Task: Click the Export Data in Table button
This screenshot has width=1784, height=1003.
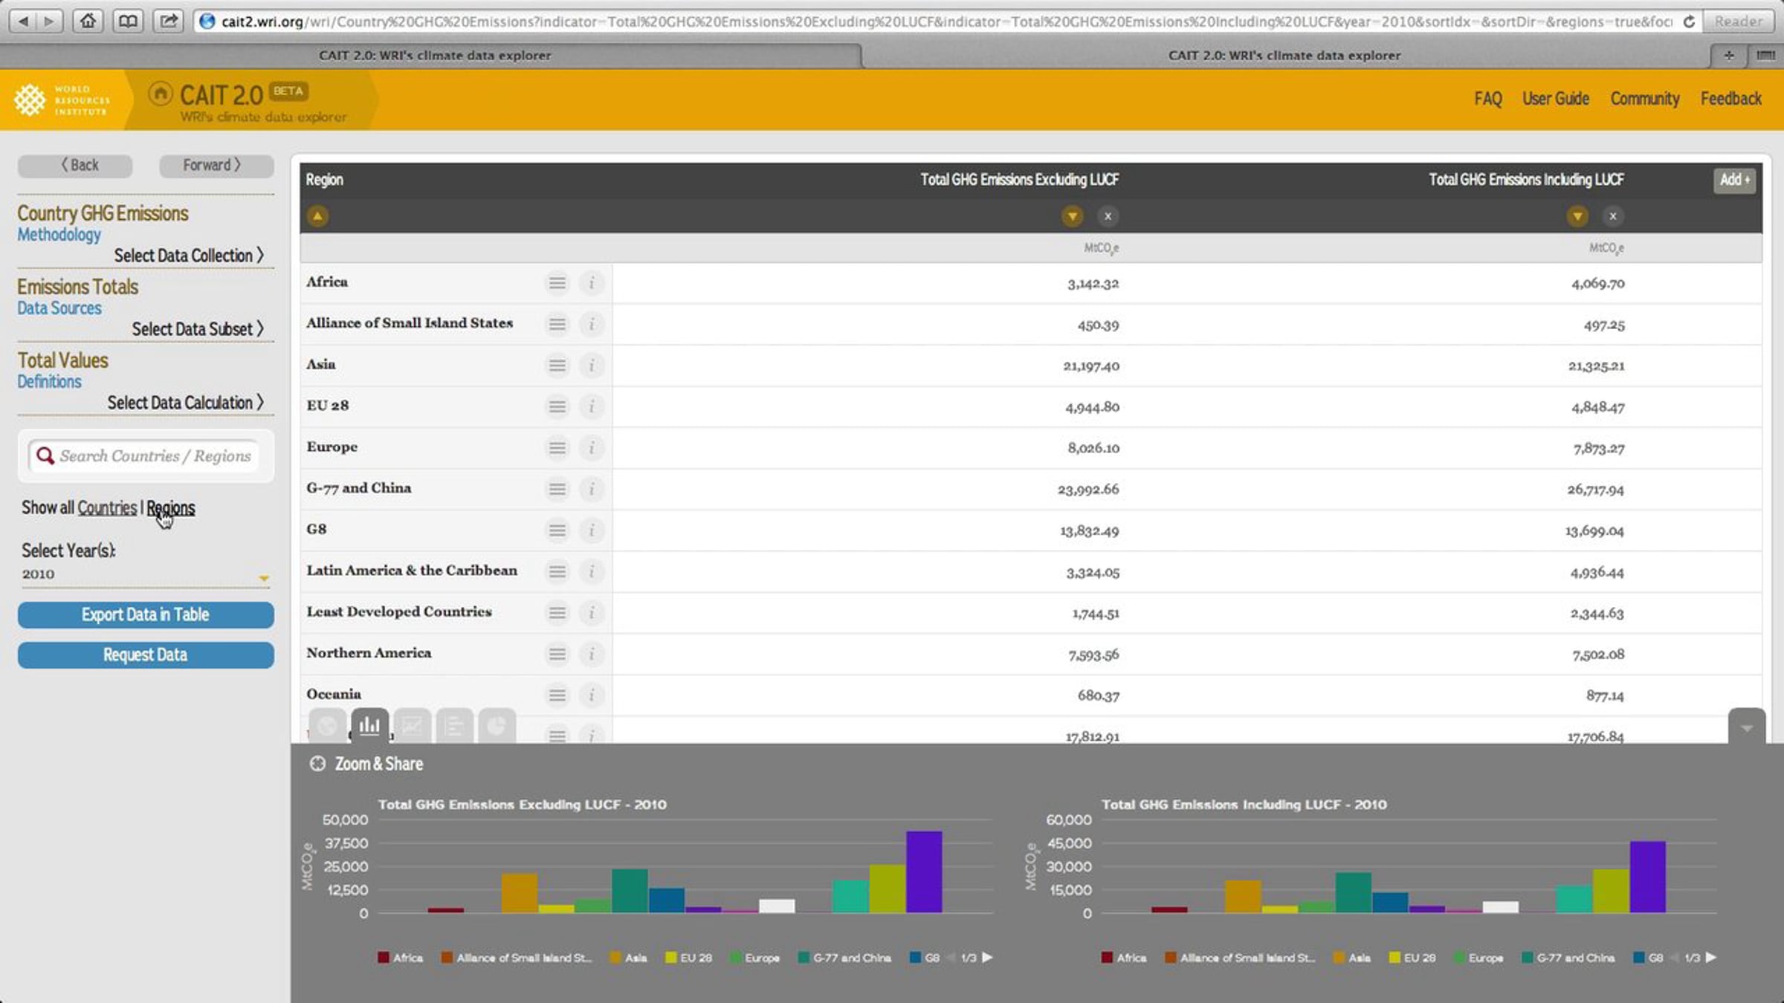Action: [146, 614]
